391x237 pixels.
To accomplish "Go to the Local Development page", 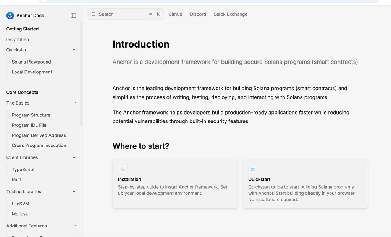I will pyautogui.click(x=32, y=72).
